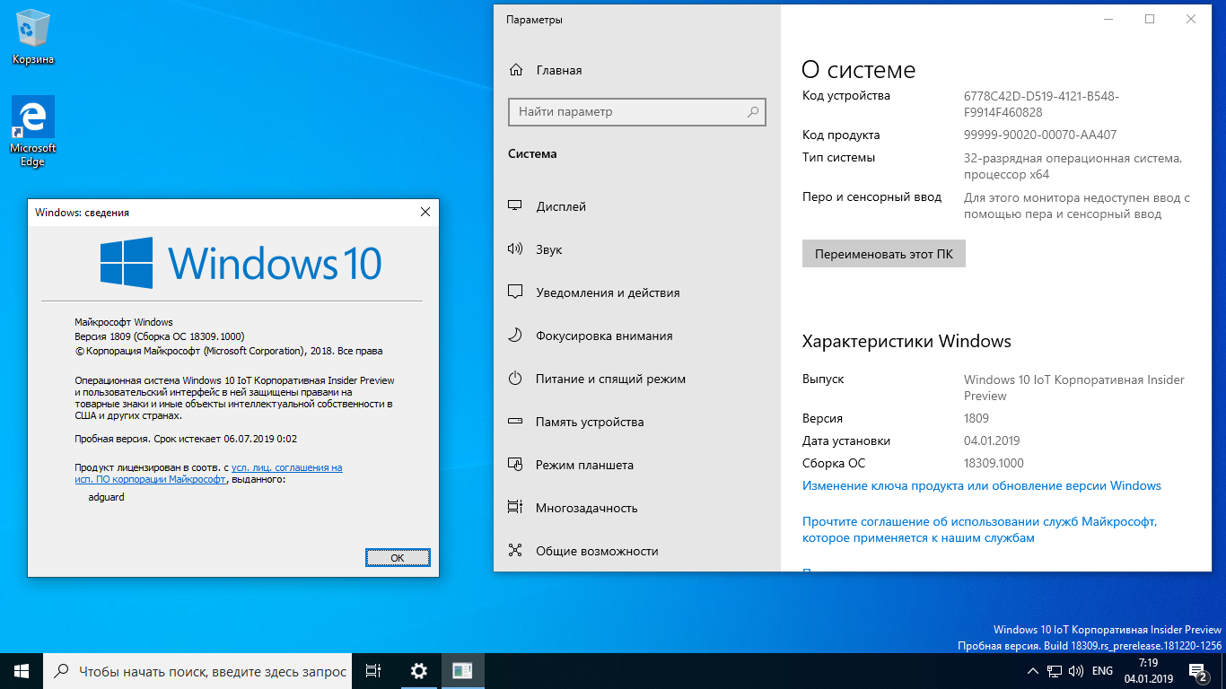Image resolution: width=1226 pixels, height=689 pixels.
Task: Click the magnifier icon in Найти параметр
Action: click(x=753, y=112)
